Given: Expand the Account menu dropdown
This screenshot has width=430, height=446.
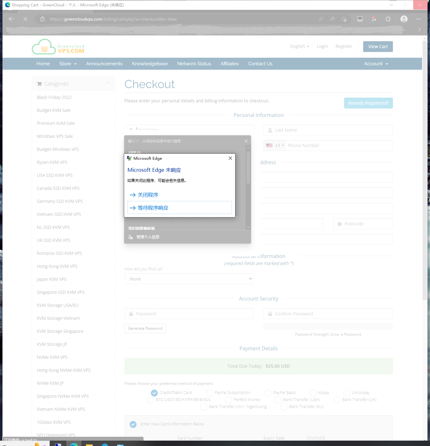Looking at the screenshot, I should pyautogui.click(x=376, y=64).
